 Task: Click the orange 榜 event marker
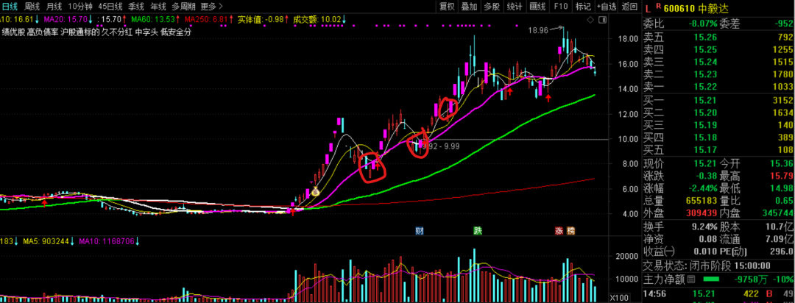tap(571, 231)
